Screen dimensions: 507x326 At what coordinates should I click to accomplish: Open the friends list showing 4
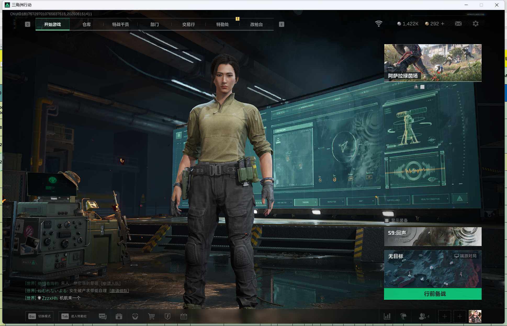coord(424,316)
